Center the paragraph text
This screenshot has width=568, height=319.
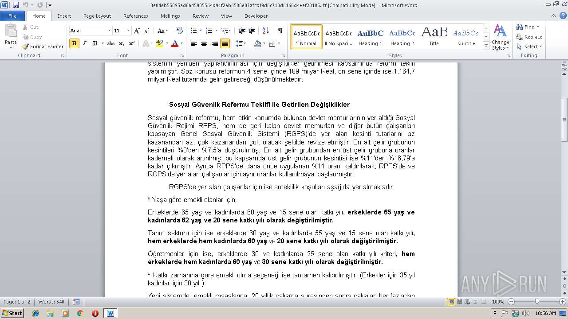tap(204, 43)
